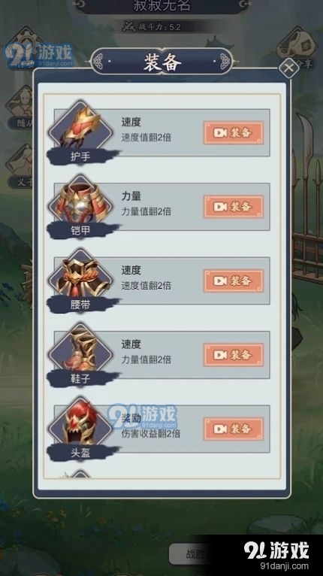Tap the 战斗力 combat power bar
Viewport: 323px width, 576px height.
pos(161,27)
